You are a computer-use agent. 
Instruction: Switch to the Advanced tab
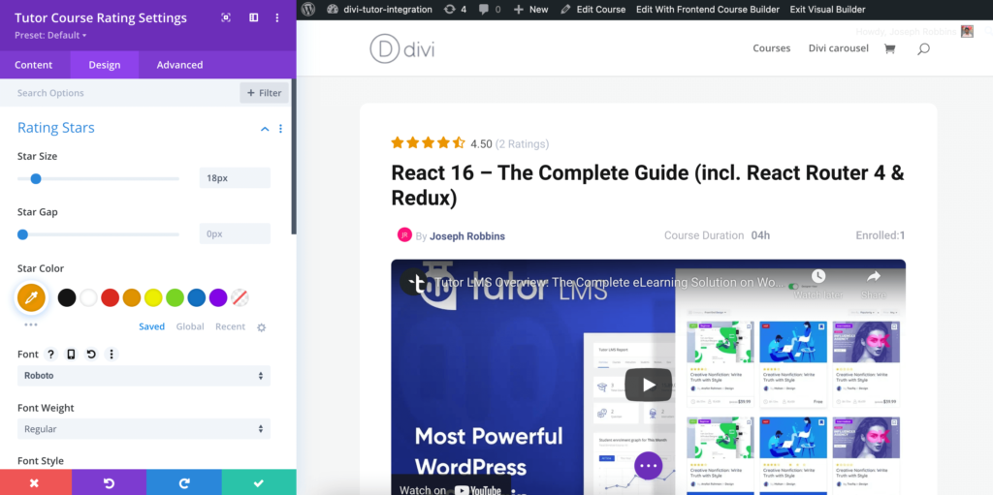(x=179, y=65)
